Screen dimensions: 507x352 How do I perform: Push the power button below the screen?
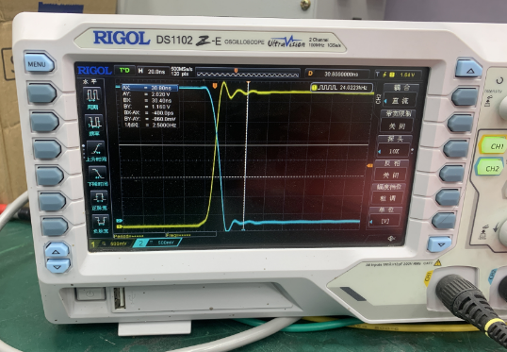click(90, 294)
